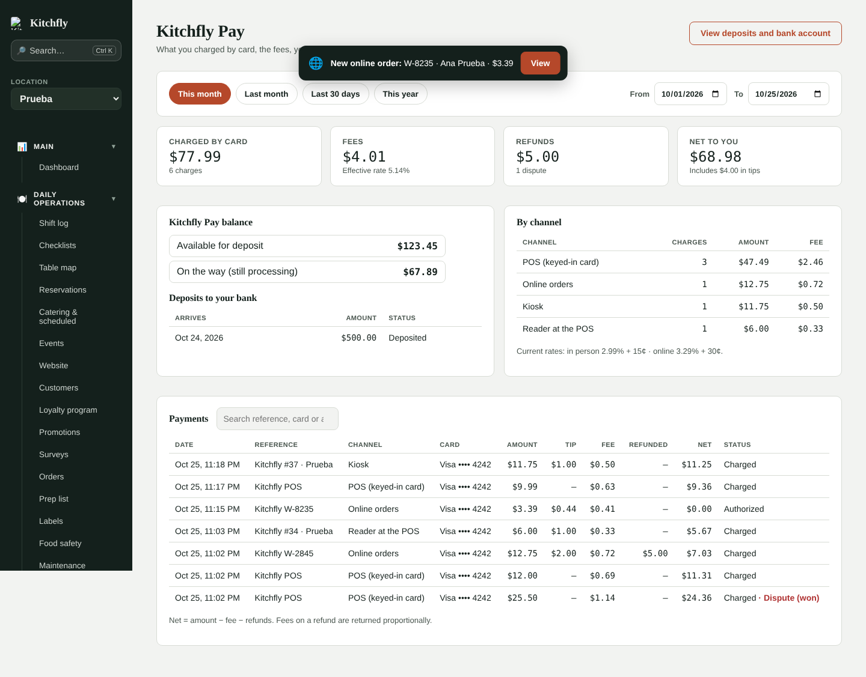The height and width of the screenshot is (677, 866).
Task: Open the Prueba location dropdown
Action: pyautogui.click(x=66, y=99)
